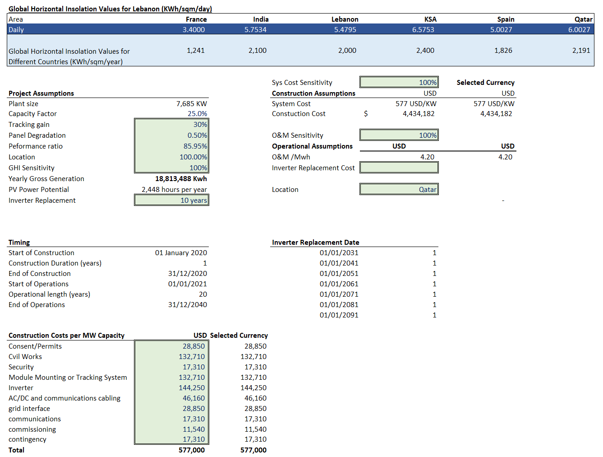Click daily value 3.4000 for France
This screenshot has height=457, width=603.
[193, 29]
